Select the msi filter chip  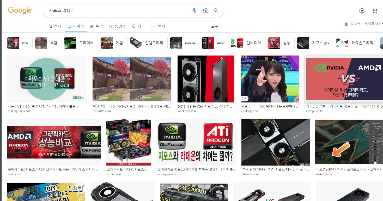[20, 43]
